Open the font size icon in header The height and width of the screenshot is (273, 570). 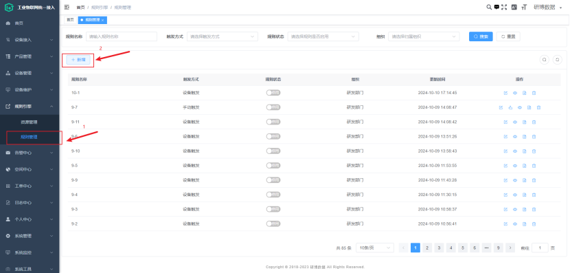(x=524, y=7)
